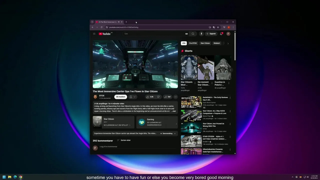Open the Chrome three-dot menu
Screen dimensions: 320x180
point(233,27)
